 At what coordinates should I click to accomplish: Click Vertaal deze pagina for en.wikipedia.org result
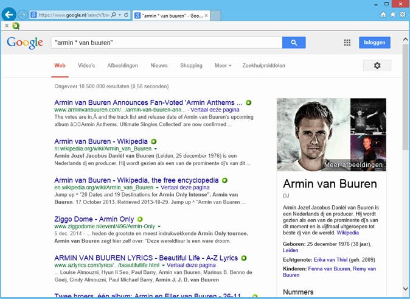[x=185, y=188]
